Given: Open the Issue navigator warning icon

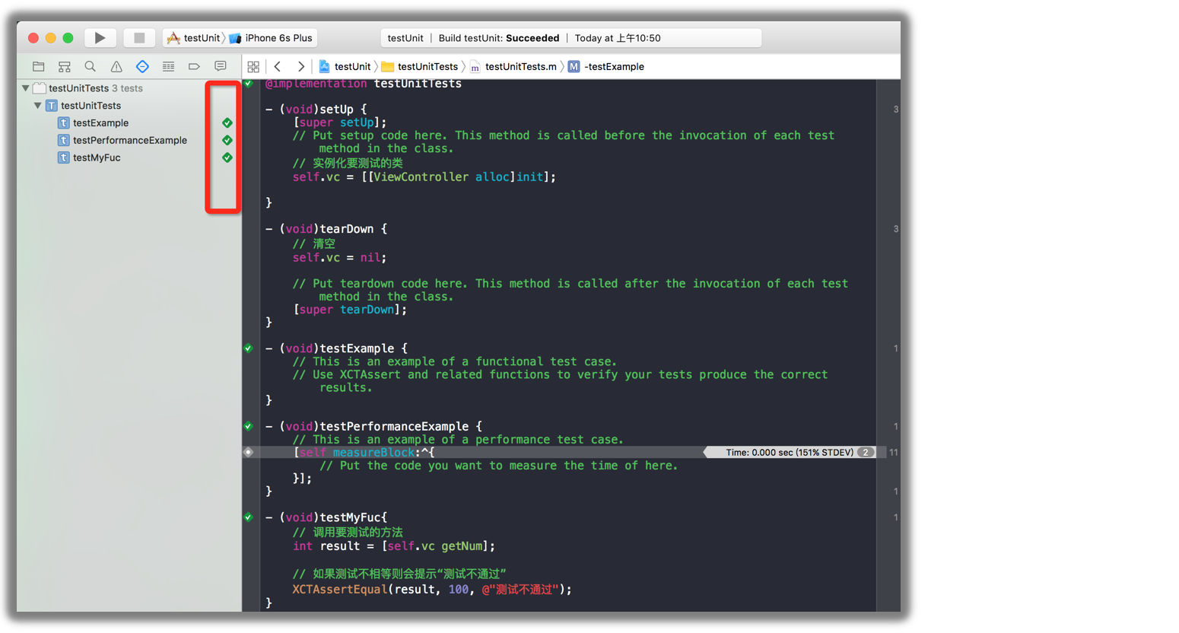Looking at the screenshot, I should click(x=116, y=67).
